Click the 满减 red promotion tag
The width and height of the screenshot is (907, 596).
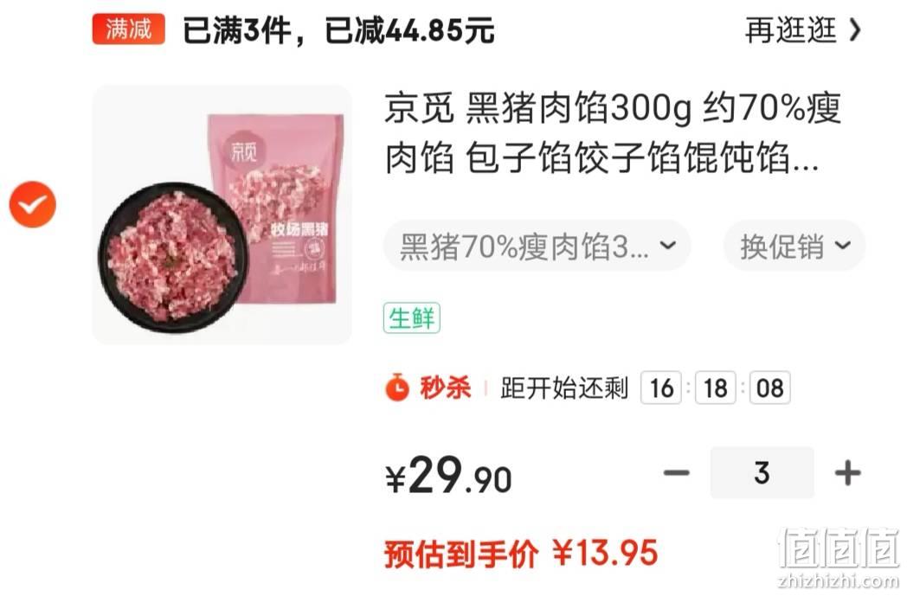coord(128,29)
